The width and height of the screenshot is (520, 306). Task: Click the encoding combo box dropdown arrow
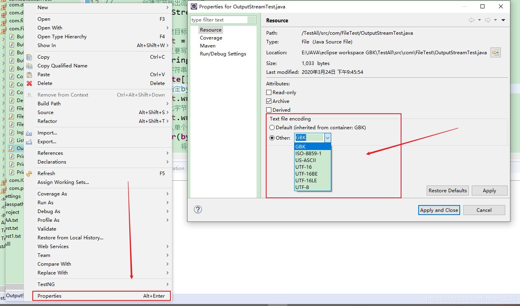tap(327, 138)
